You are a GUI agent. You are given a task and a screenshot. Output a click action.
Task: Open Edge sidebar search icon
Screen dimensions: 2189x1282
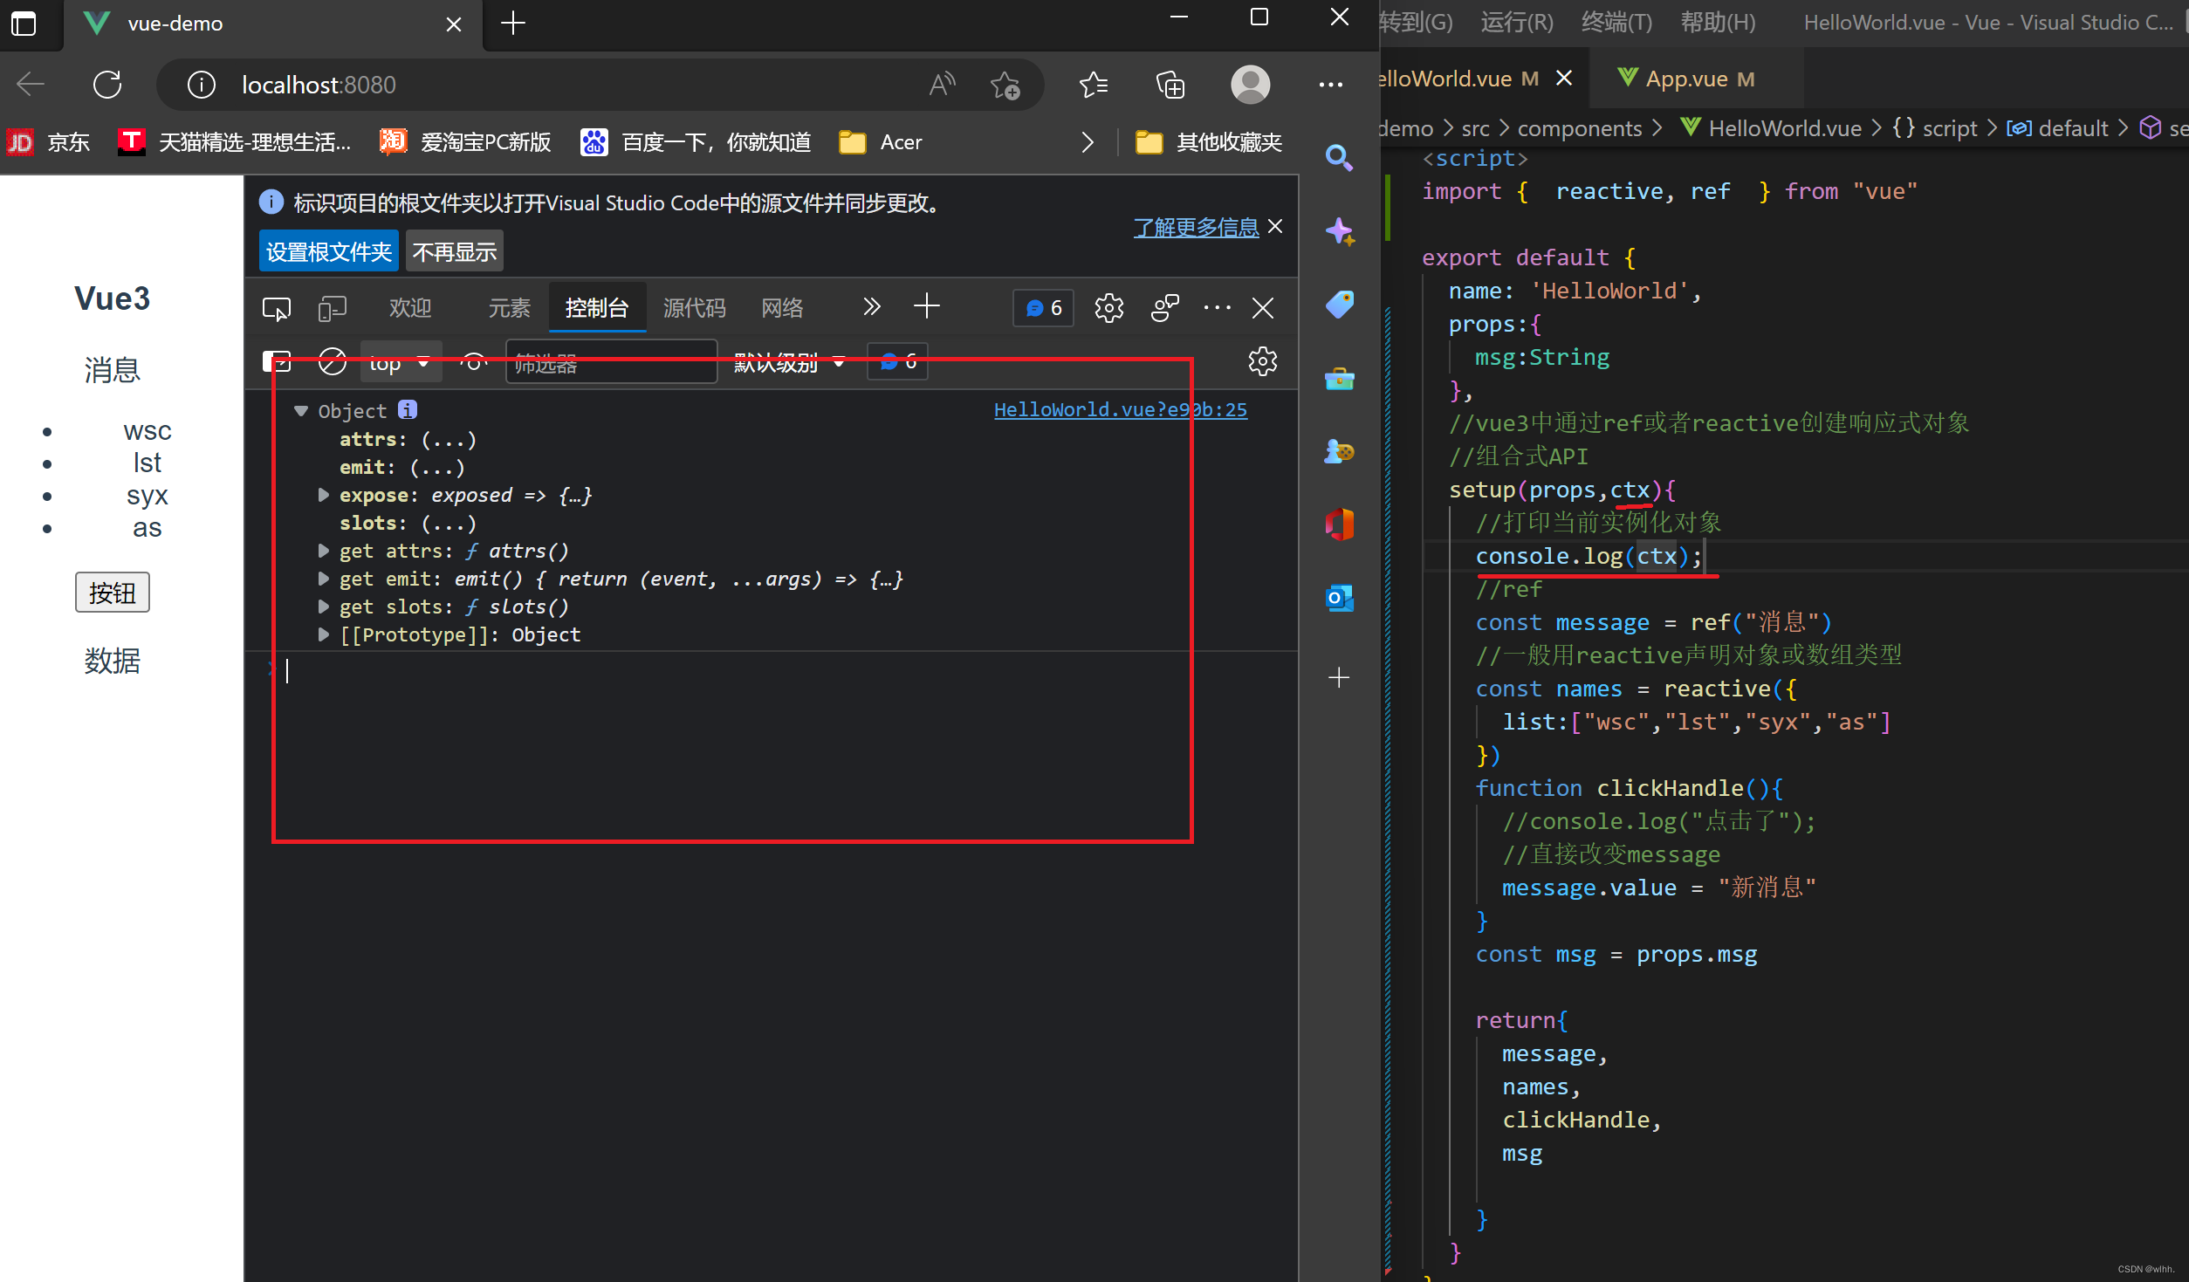click(1338, 158)
